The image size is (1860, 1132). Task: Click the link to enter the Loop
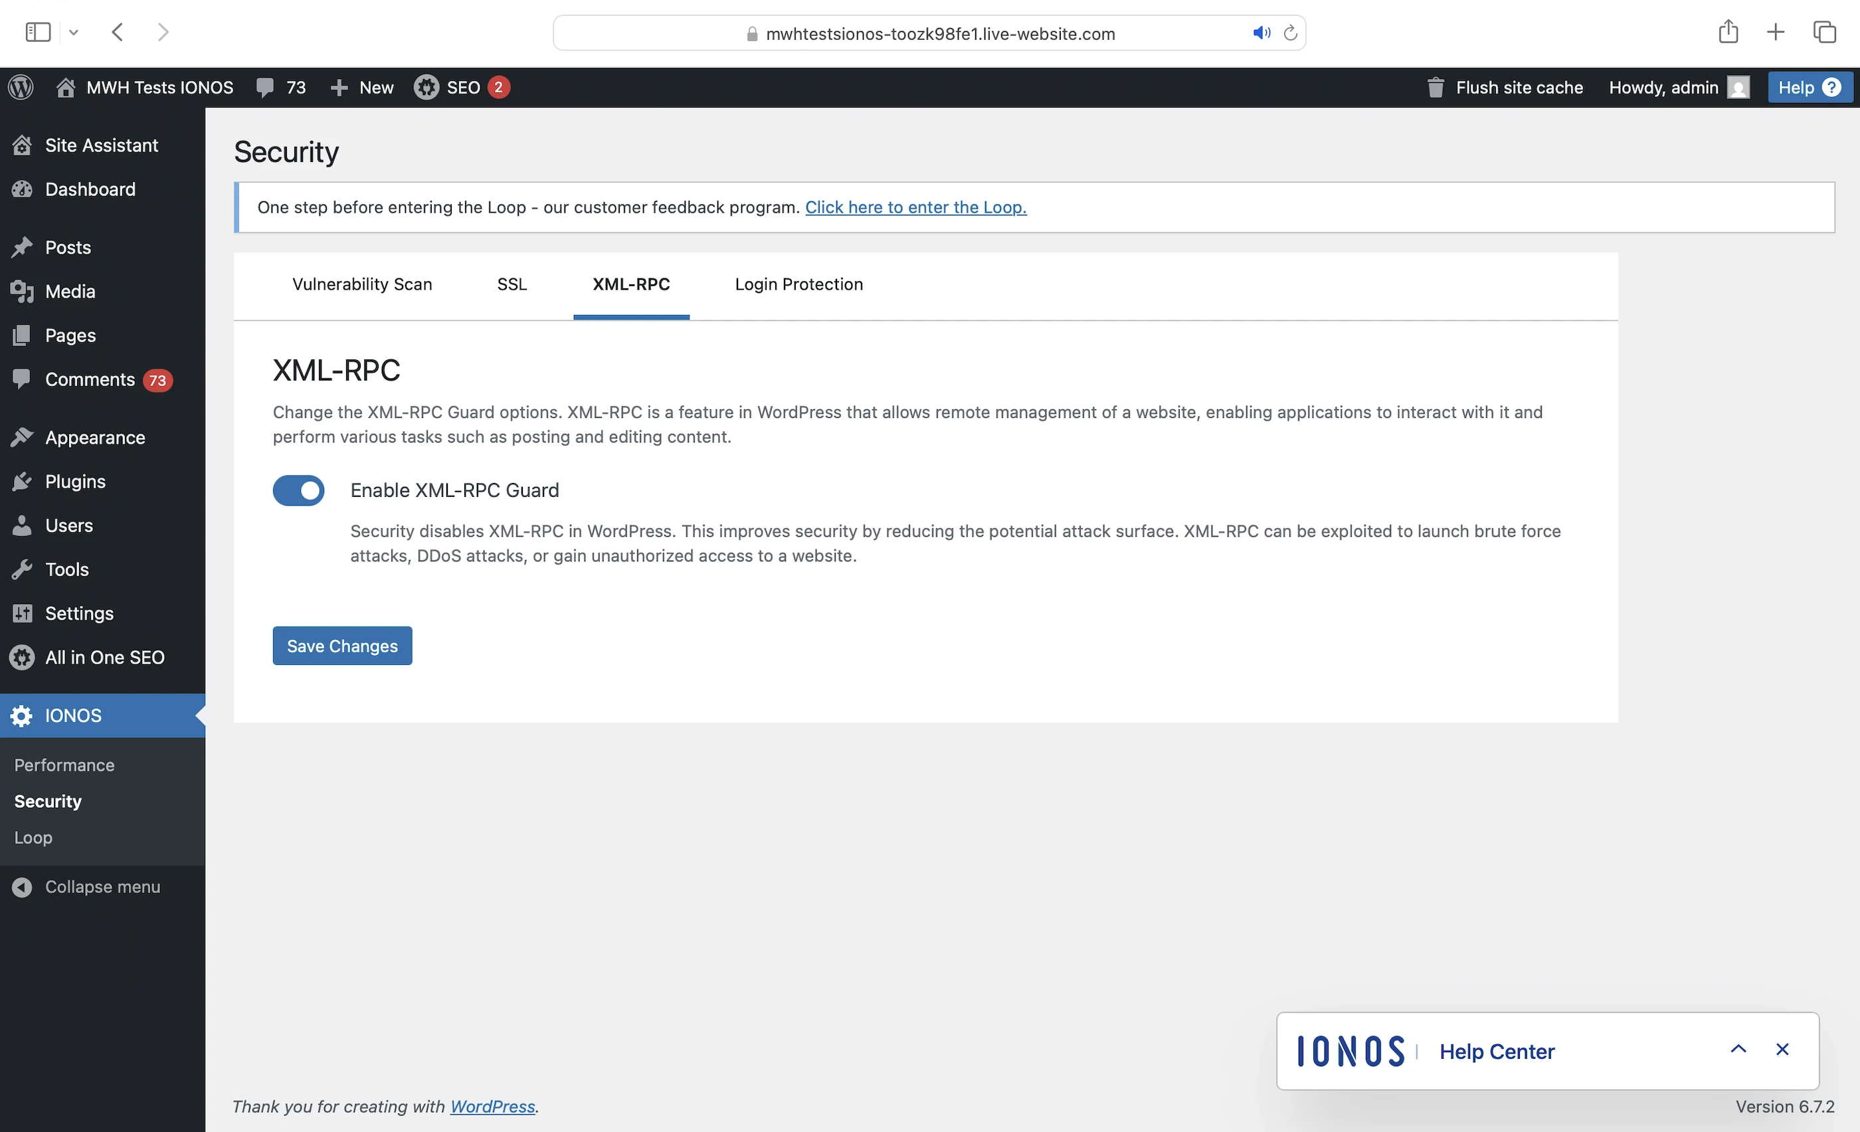coord(915,207)
